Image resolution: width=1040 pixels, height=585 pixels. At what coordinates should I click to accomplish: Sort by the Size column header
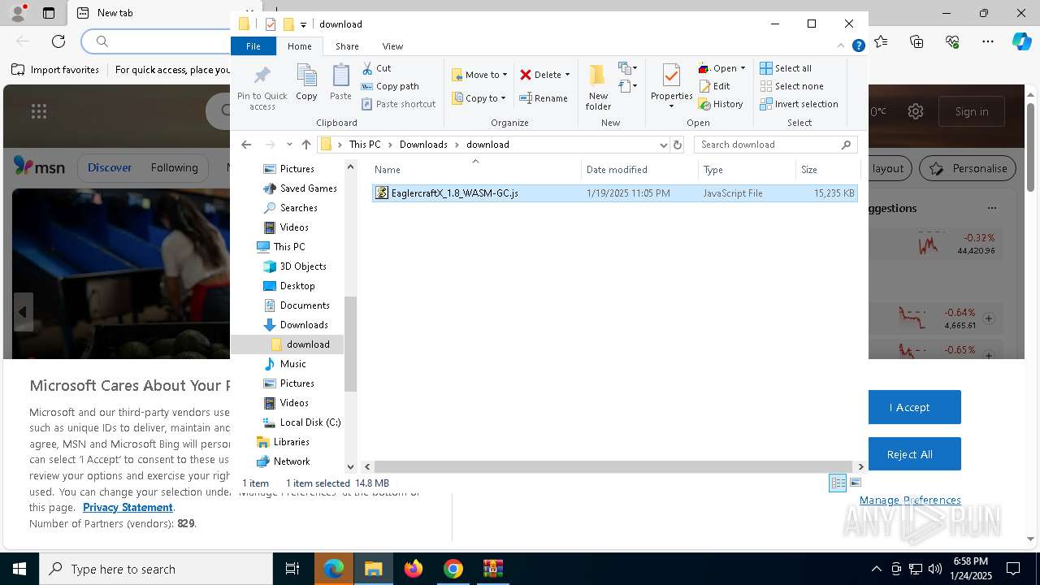click(827, 170)
